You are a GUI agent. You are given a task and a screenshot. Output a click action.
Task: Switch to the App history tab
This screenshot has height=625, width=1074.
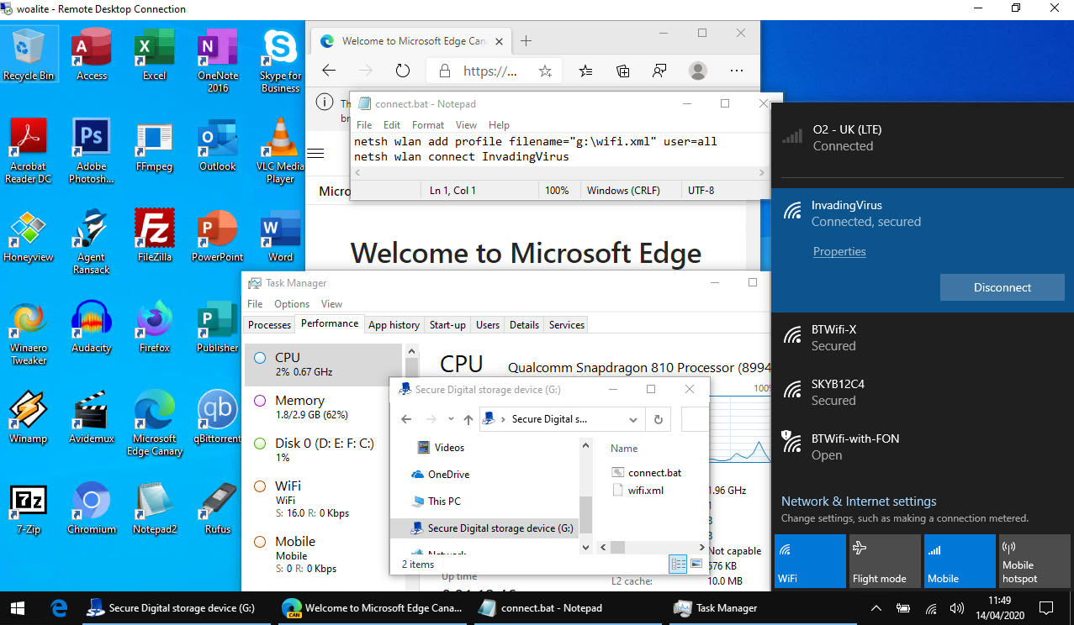click(x=394, y=325)
